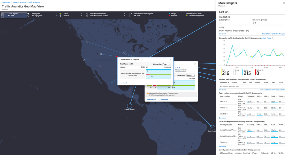Click the Malicious IP column header
This screenshot has height=155, width=288.
(225, 82)
